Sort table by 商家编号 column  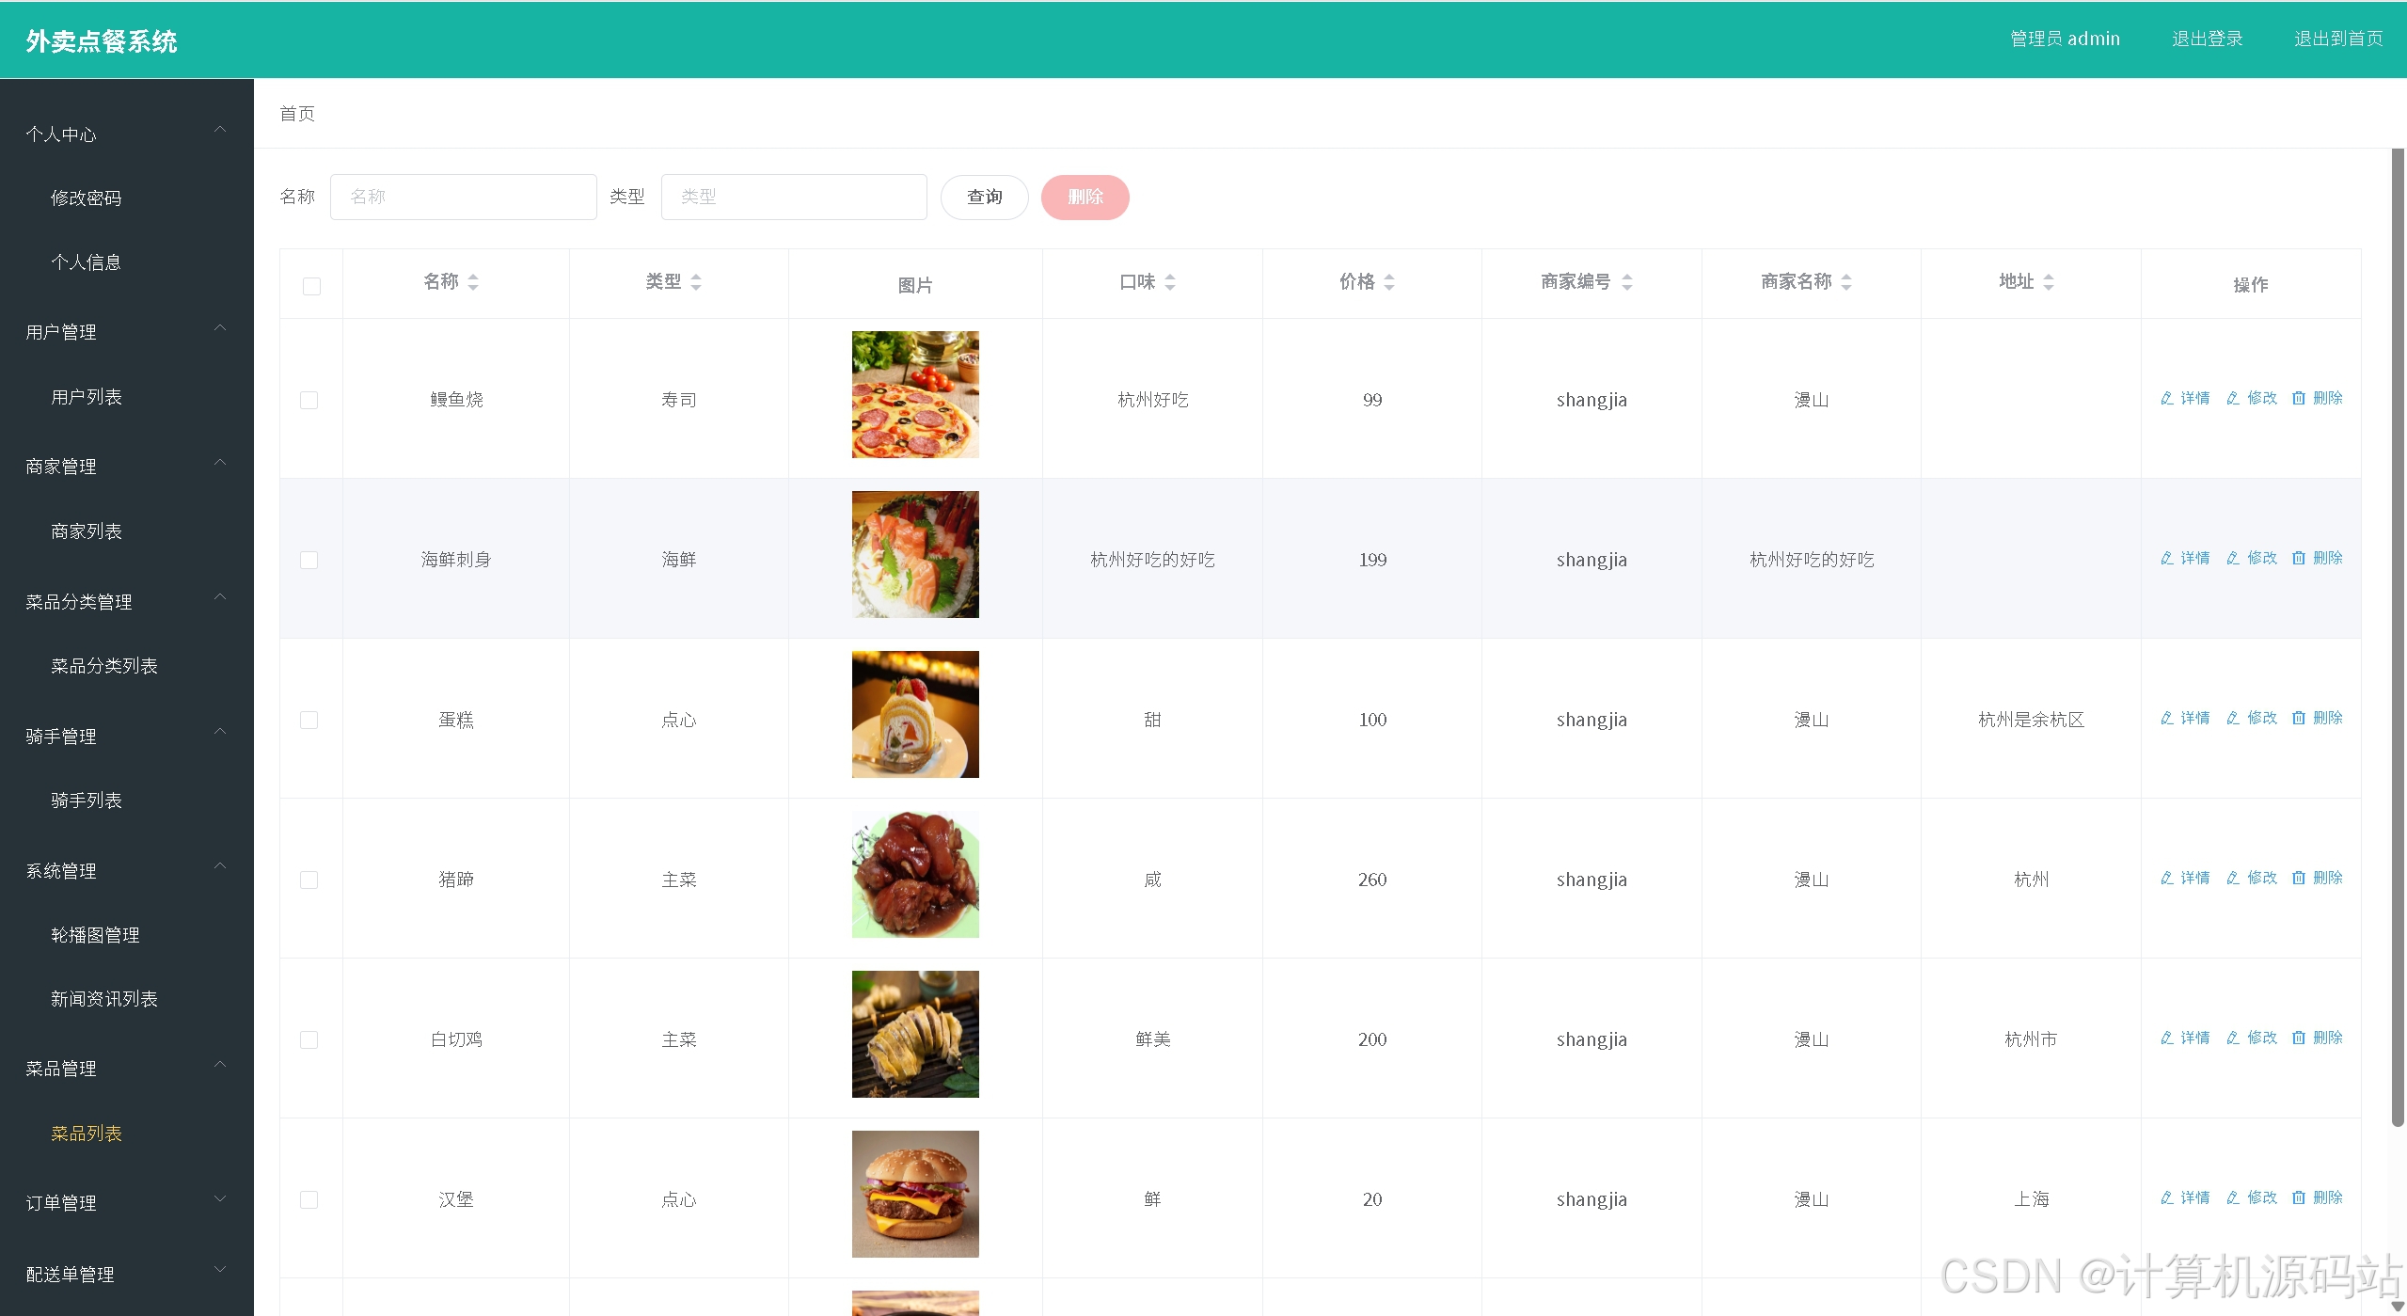(1627, 282)
